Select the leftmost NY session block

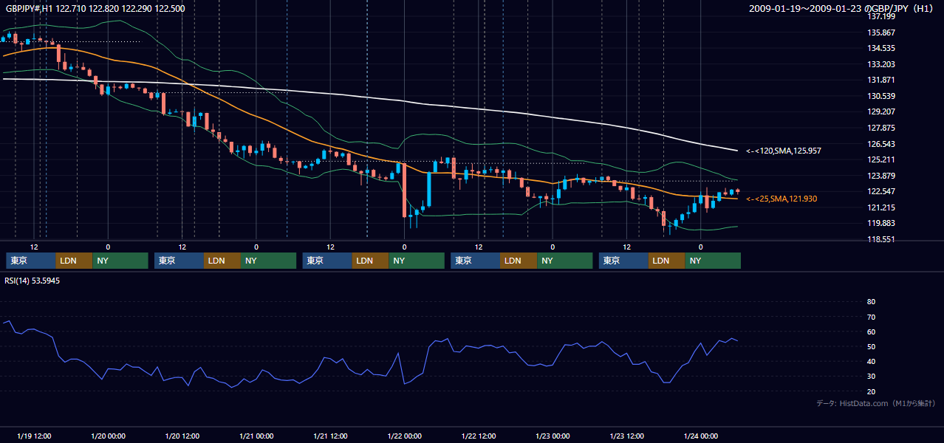coord(120,261)
